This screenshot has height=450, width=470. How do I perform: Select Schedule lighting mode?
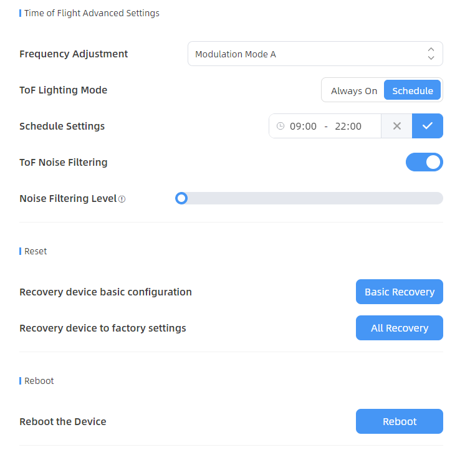pyautogui.click(x=412, y=90)
